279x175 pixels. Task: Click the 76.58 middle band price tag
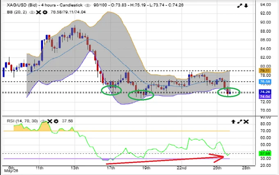[x=265, y=81]
